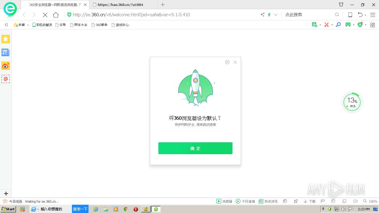Open the Weibo sidebar icon
This screenshot has height=213, width=379.
(x=6, y=66)
